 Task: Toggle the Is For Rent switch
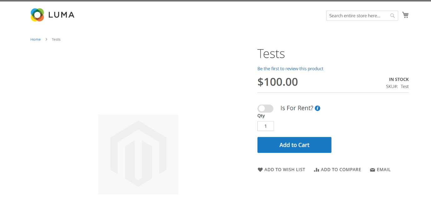click(265, 108)
